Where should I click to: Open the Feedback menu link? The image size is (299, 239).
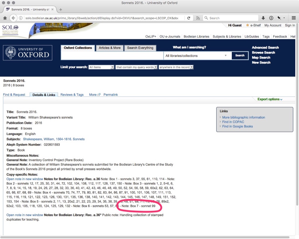coord(280,36)
